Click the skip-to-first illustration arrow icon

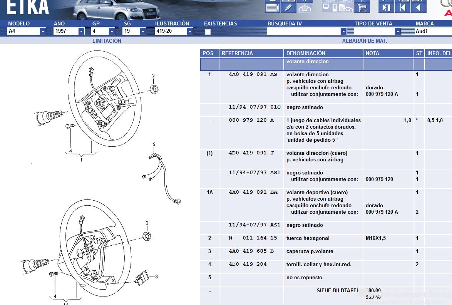pyautogui.click(x=402, y=7)
